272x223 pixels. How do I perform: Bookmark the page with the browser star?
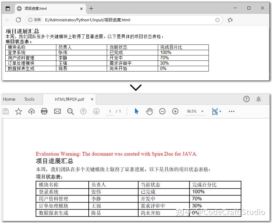click(x=217, y=20)
